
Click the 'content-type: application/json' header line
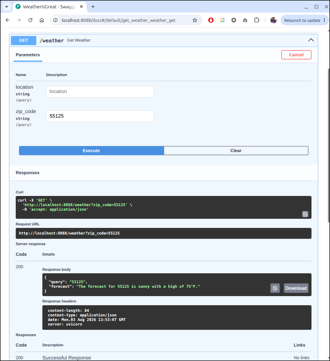pyautogui.click(x=82, y=315)
